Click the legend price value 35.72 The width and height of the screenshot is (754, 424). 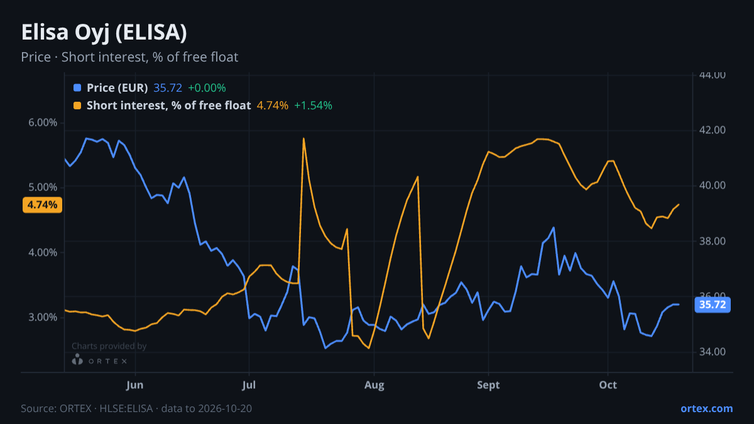coord(168,88)
